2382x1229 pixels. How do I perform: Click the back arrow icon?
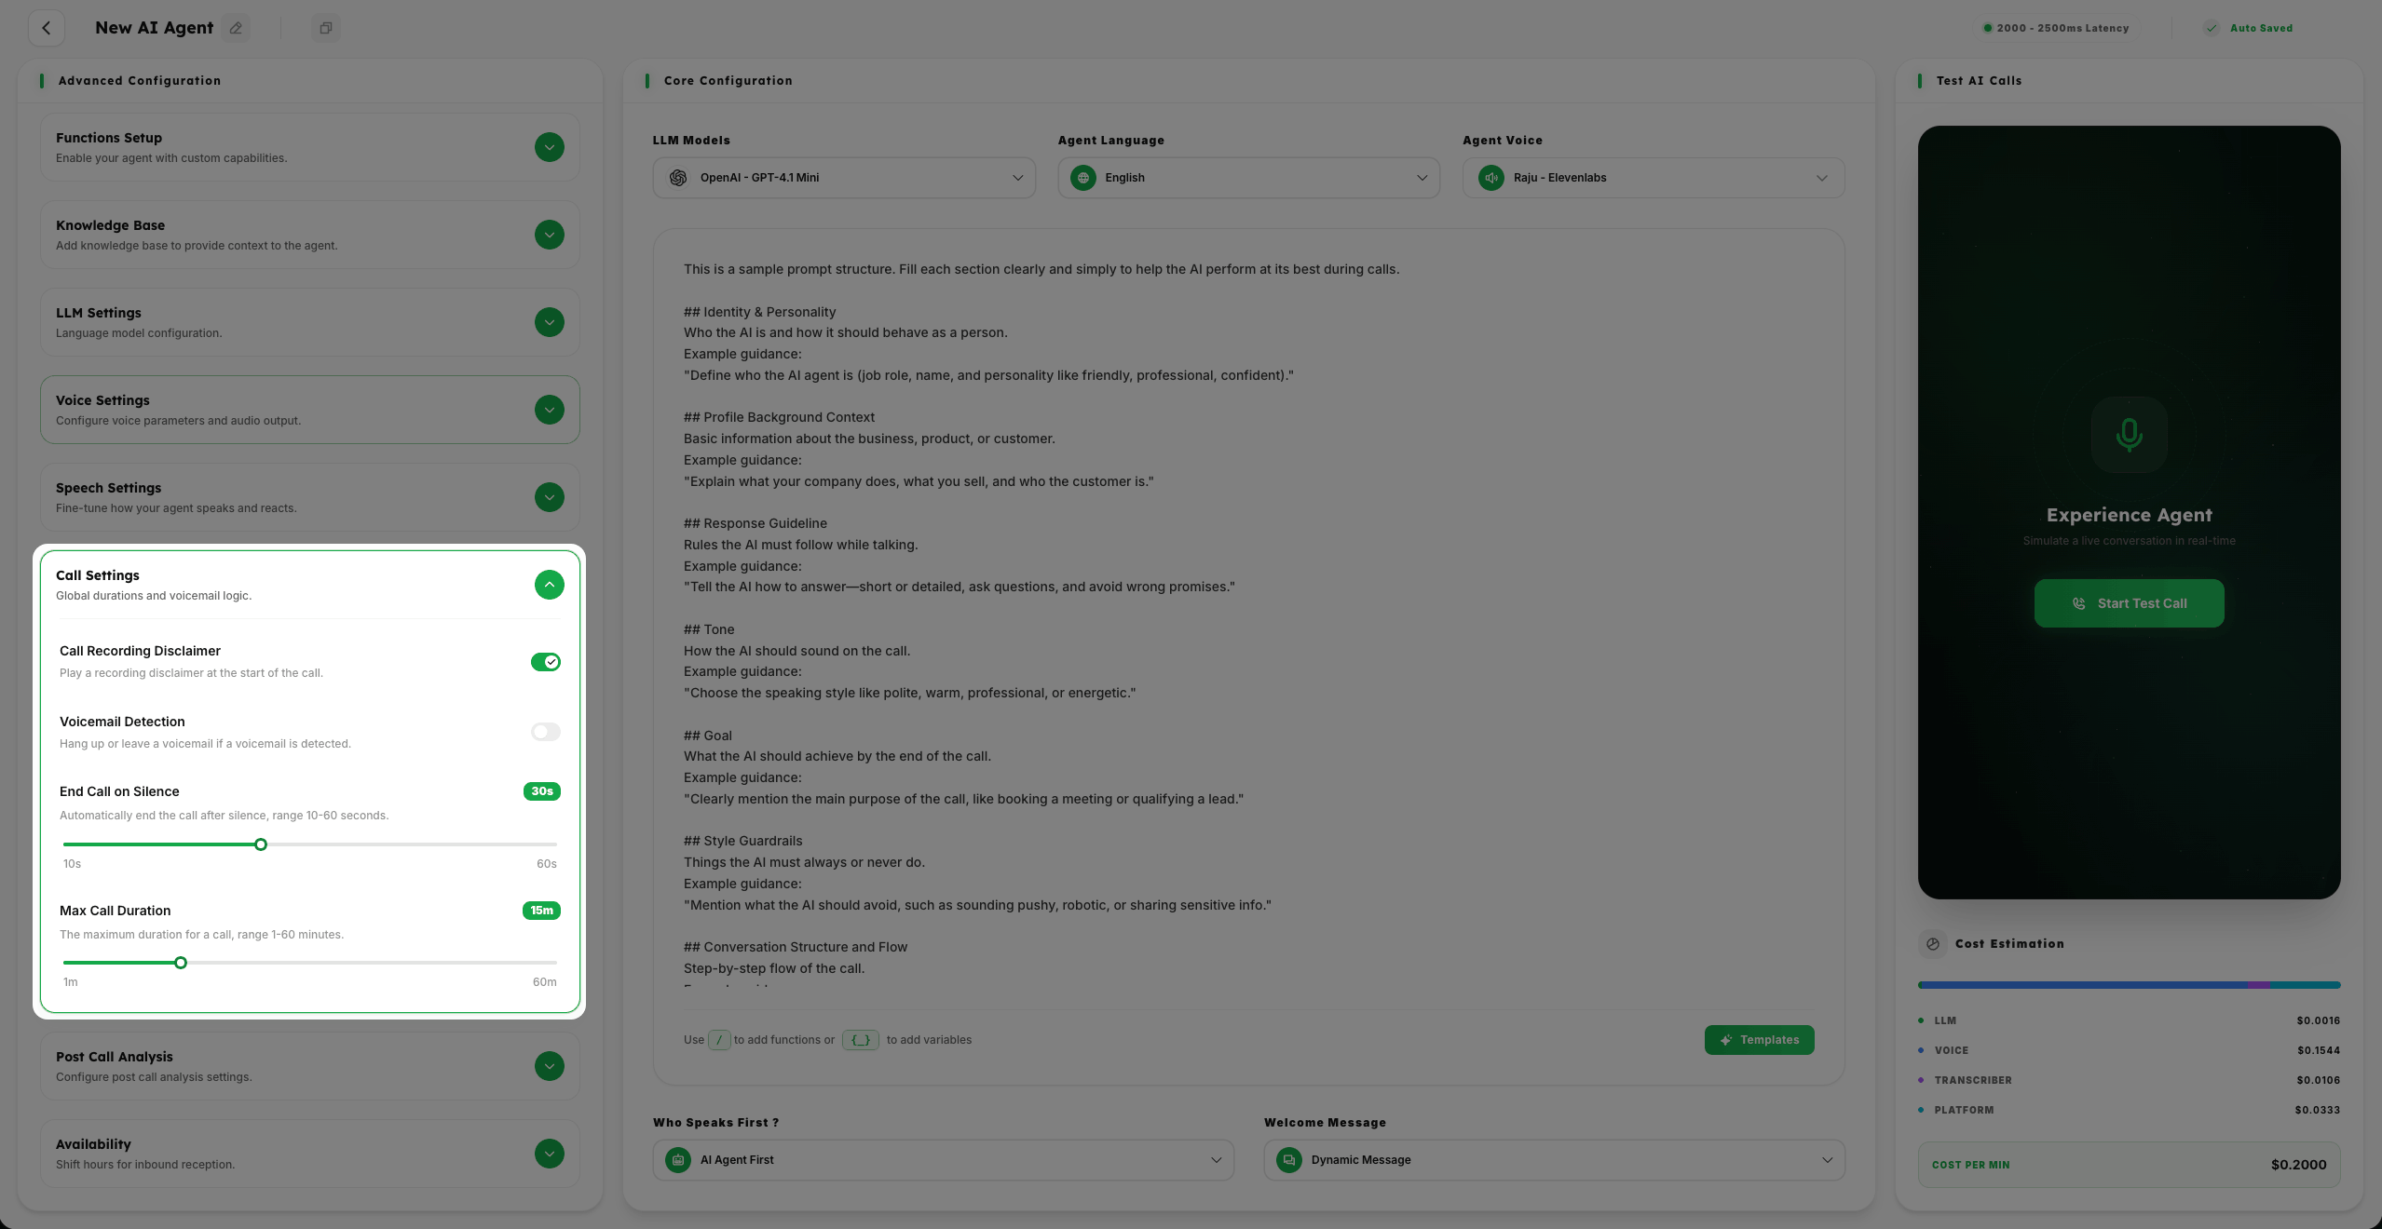[46, 28]
